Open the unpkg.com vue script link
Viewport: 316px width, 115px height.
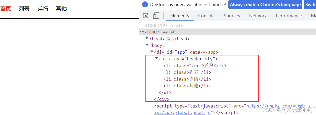[x=281, y=106]
